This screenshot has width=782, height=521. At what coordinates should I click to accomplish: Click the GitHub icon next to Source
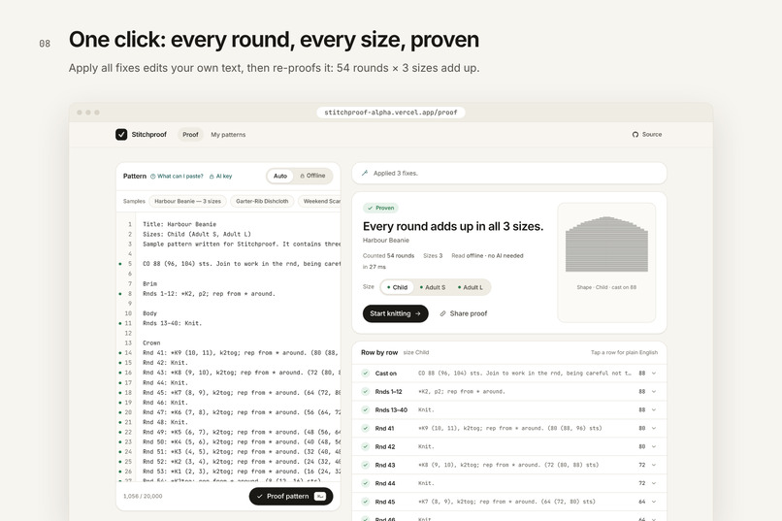click(635, 135)
